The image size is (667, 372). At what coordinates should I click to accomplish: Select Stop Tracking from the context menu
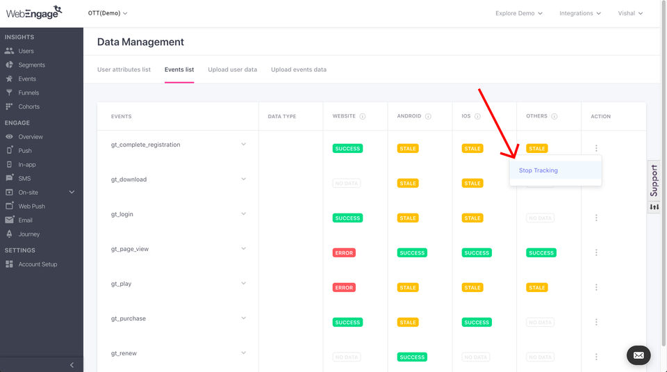[x=538, y=170]
